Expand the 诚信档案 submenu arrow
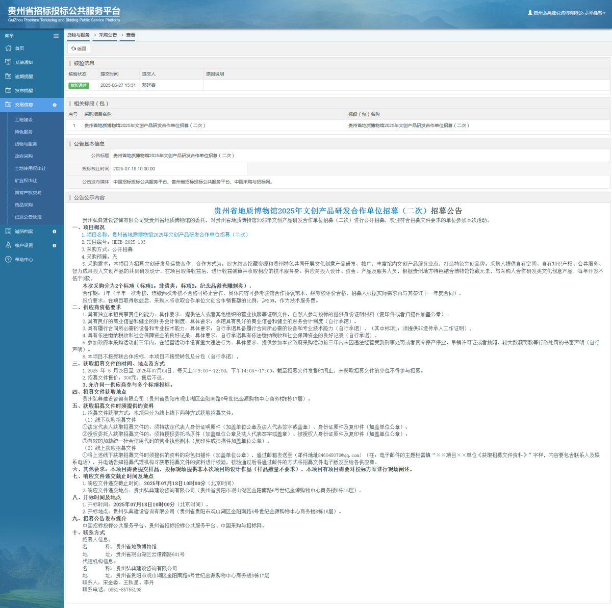 (x=55, y=232)
